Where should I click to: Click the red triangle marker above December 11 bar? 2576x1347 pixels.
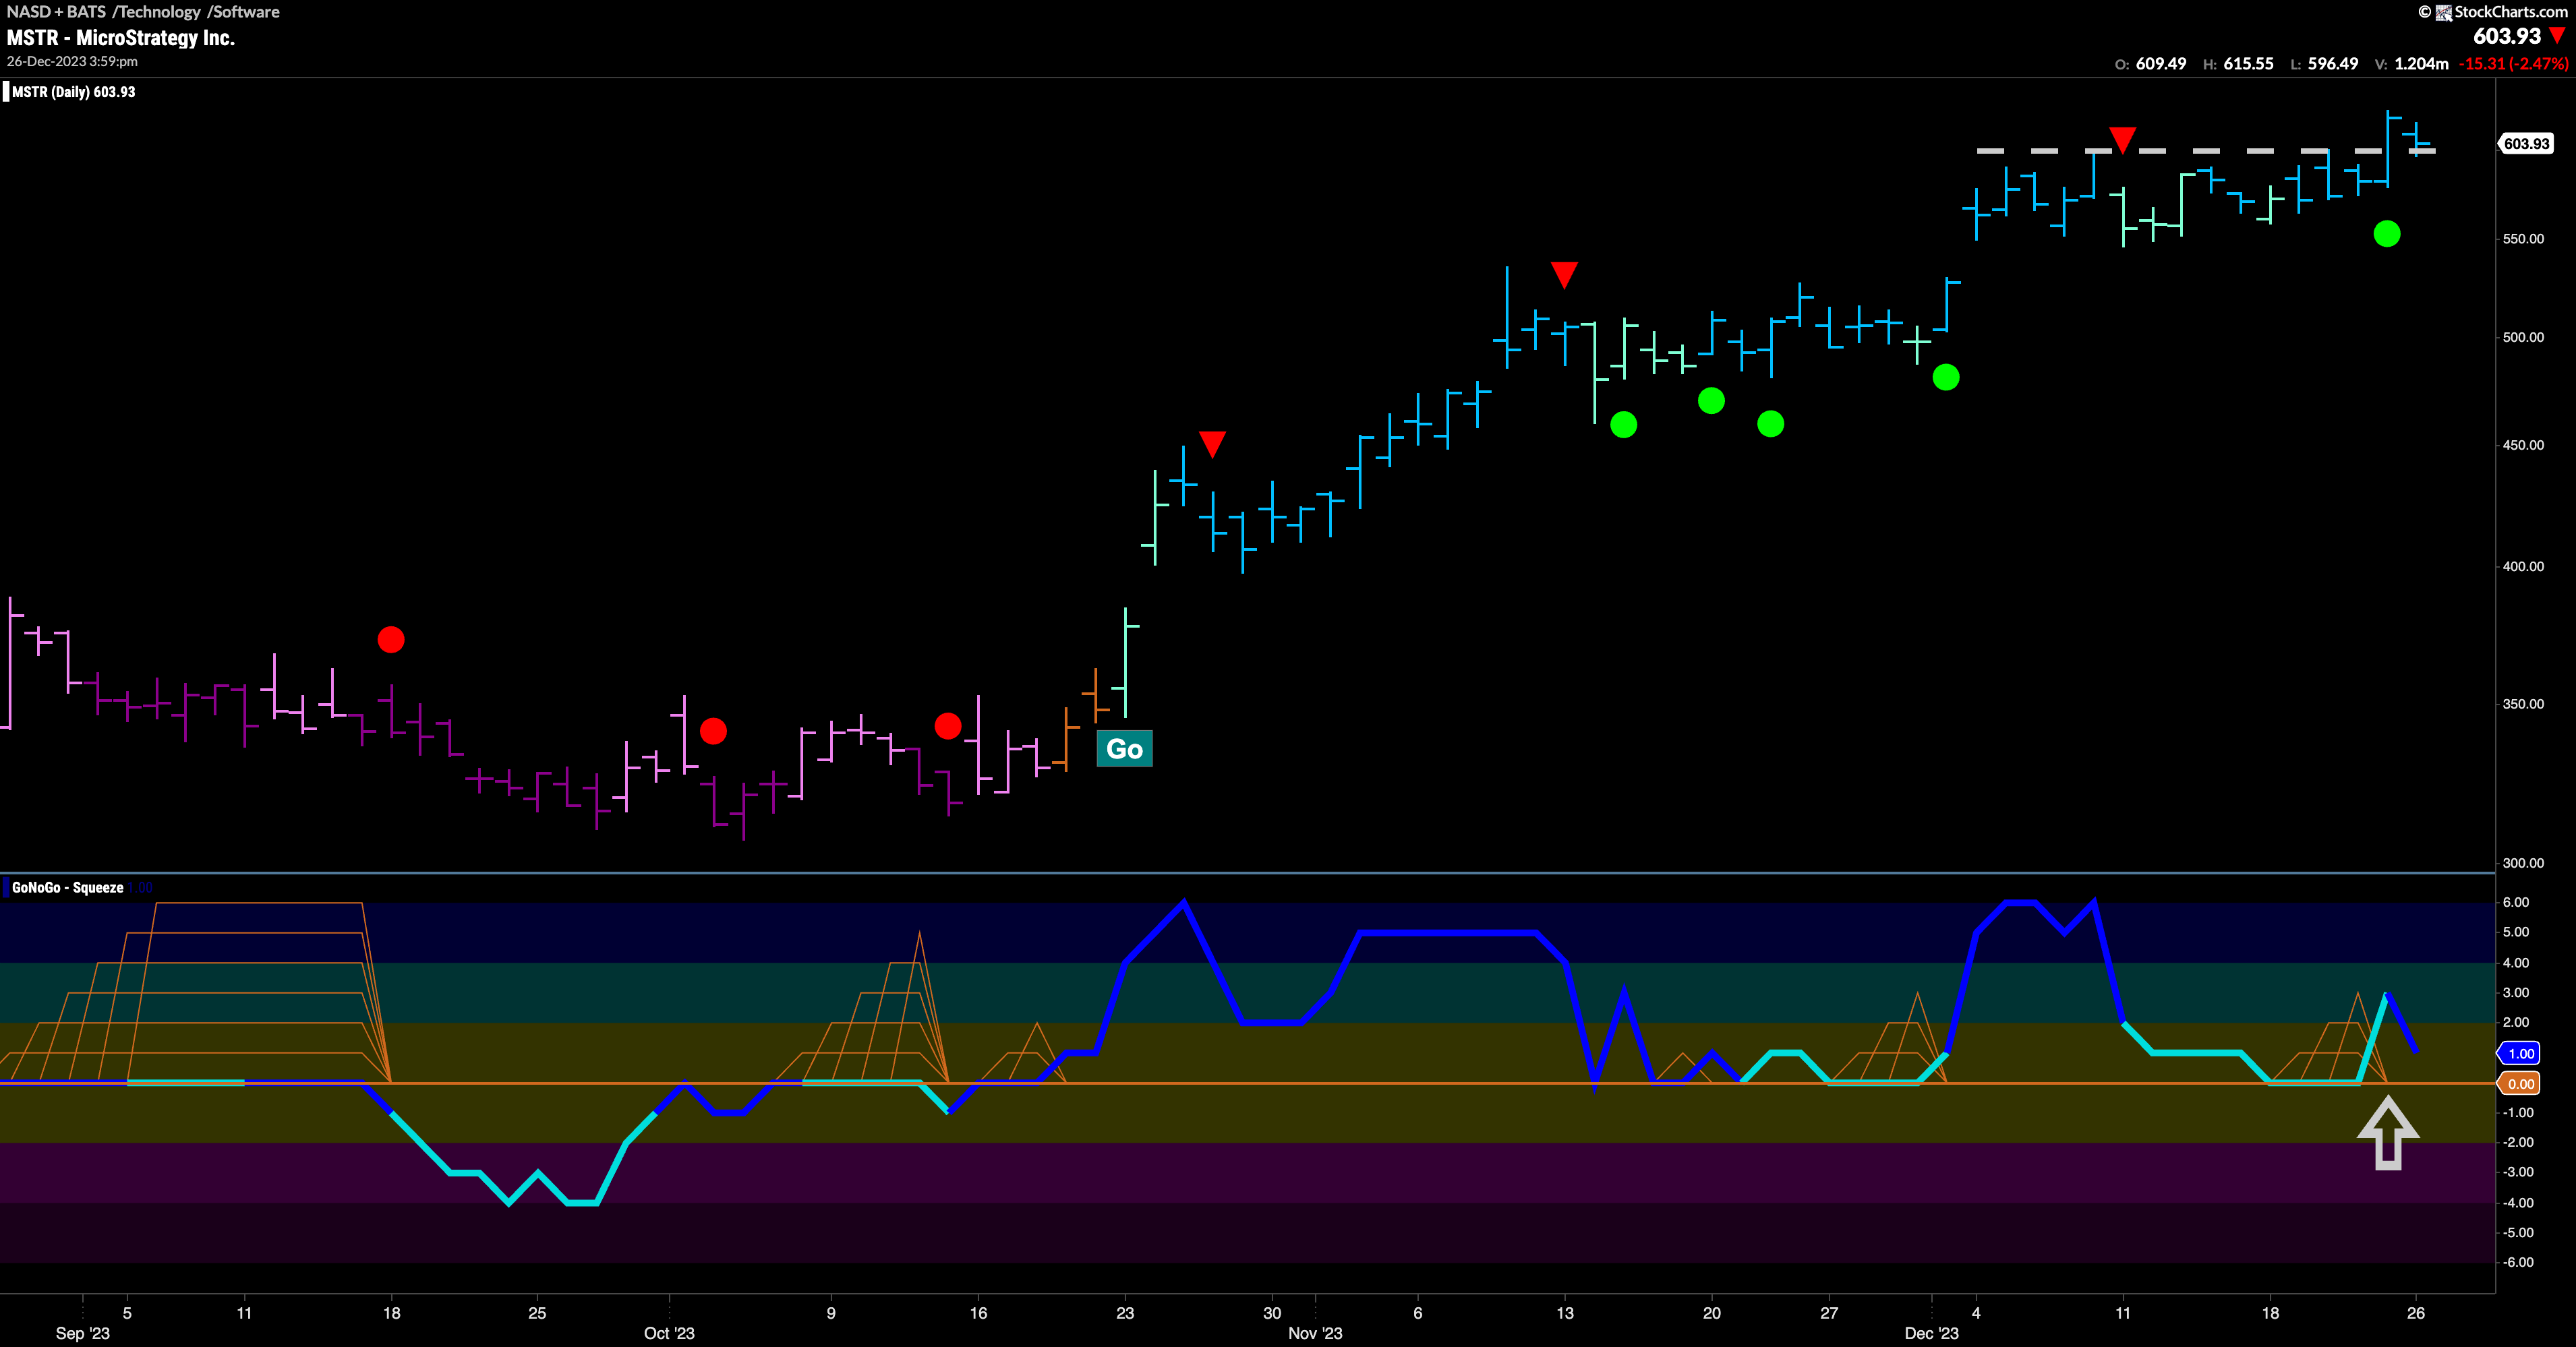point(2122,139)
